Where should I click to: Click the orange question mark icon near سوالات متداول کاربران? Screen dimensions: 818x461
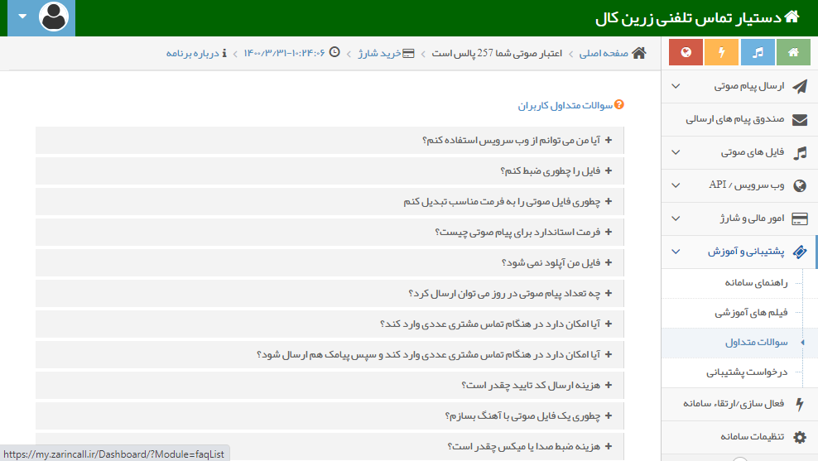(618, 104)
